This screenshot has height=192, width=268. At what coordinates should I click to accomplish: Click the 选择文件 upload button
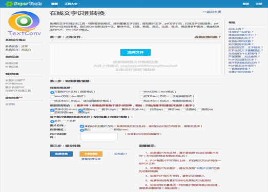(135, 52)
